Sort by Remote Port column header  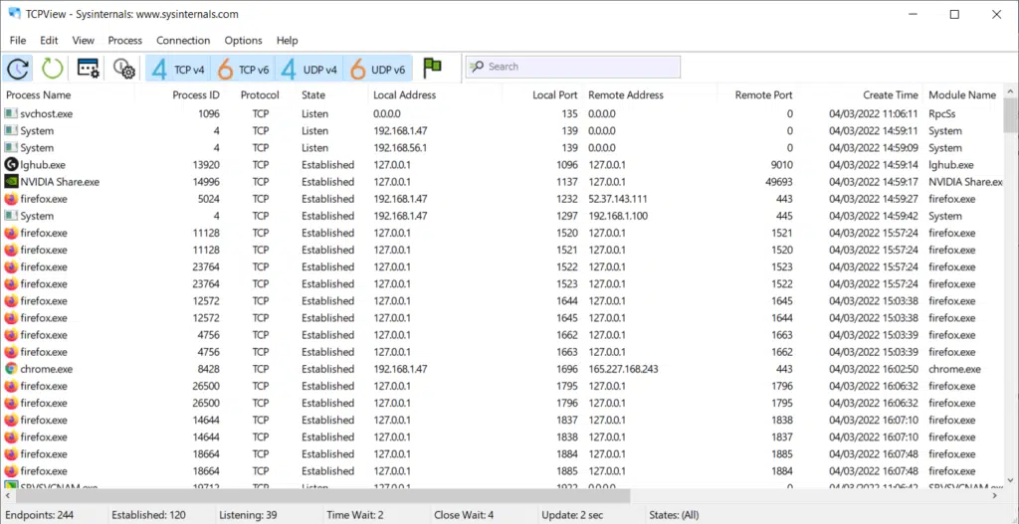[763, 94]
